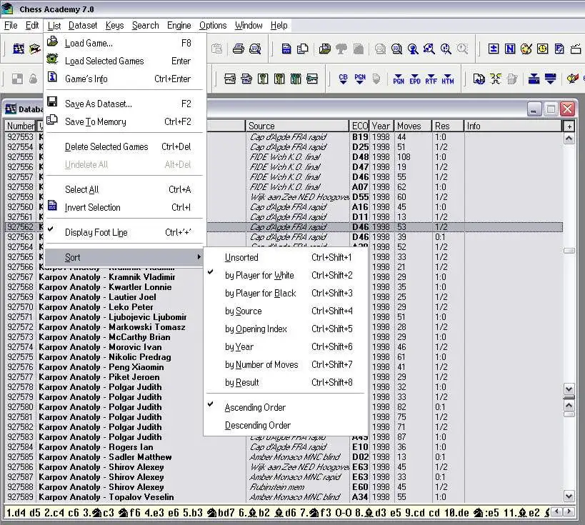
Task: Click the printer icon in the toolbar
Action: click(x=238, y=49)
